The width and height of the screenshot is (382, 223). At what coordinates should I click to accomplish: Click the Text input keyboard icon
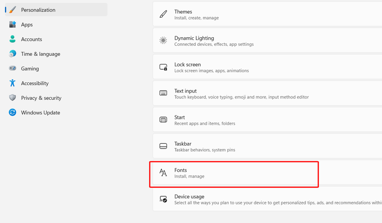(163, 94)
